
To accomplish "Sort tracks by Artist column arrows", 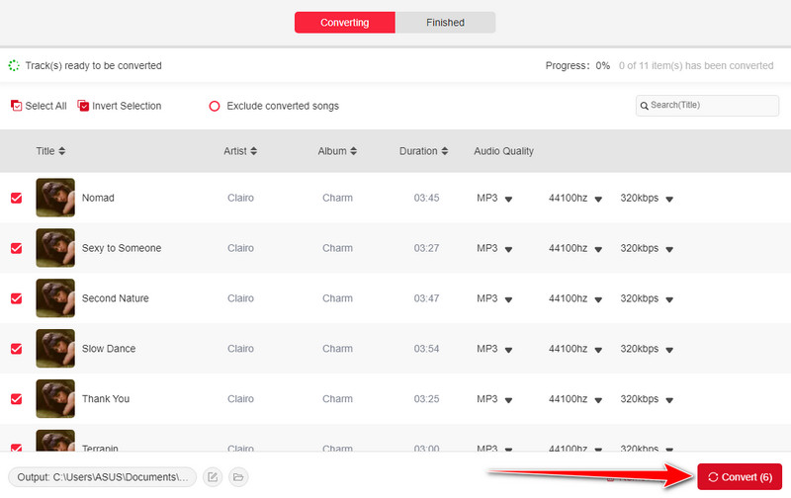I will 253,151.
